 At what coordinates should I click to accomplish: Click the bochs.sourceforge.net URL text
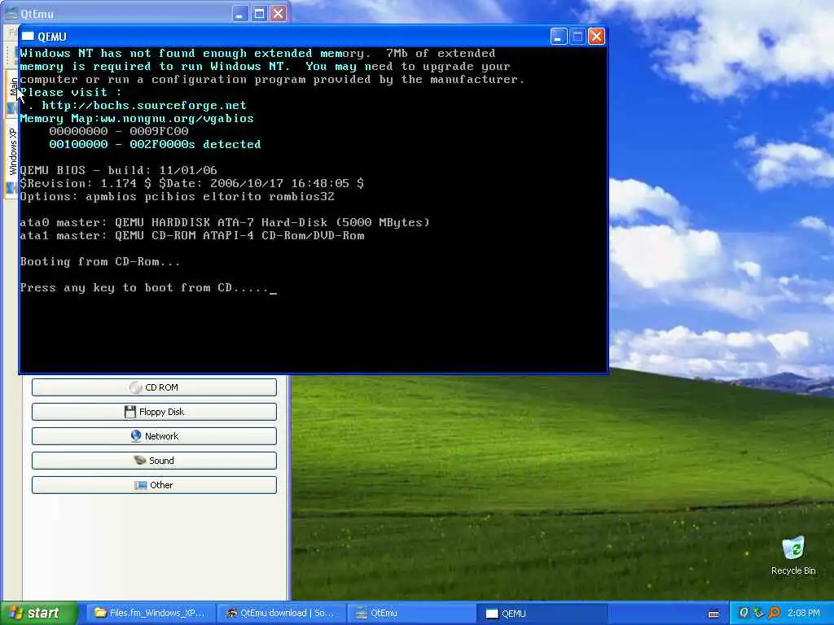point(144,105)
